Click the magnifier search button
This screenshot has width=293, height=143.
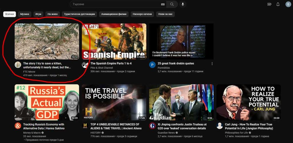click(x=172, y=4)
